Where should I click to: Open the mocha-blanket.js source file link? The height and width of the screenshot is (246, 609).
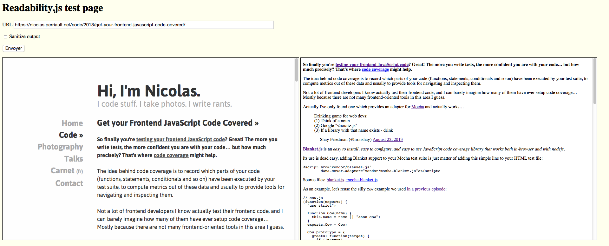point(362,180)
